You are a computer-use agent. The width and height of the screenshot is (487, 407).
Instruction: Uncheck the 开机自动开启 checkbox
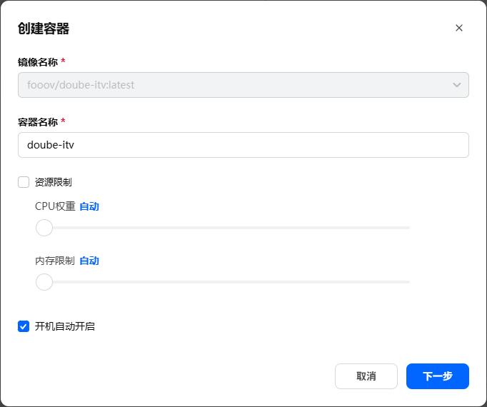point(24,326)
